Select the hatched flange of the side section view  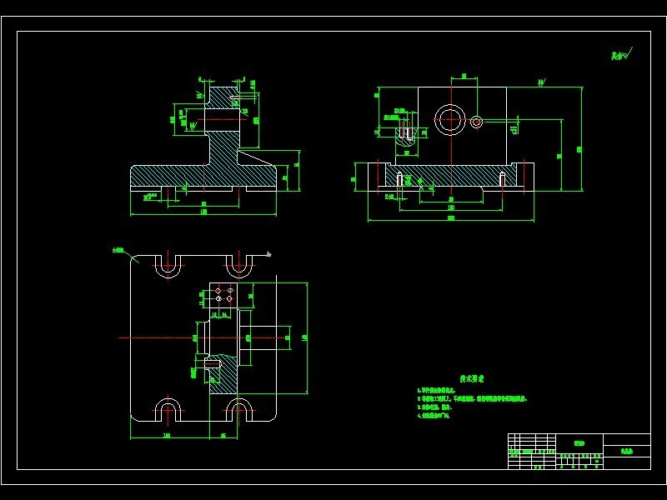203,176
